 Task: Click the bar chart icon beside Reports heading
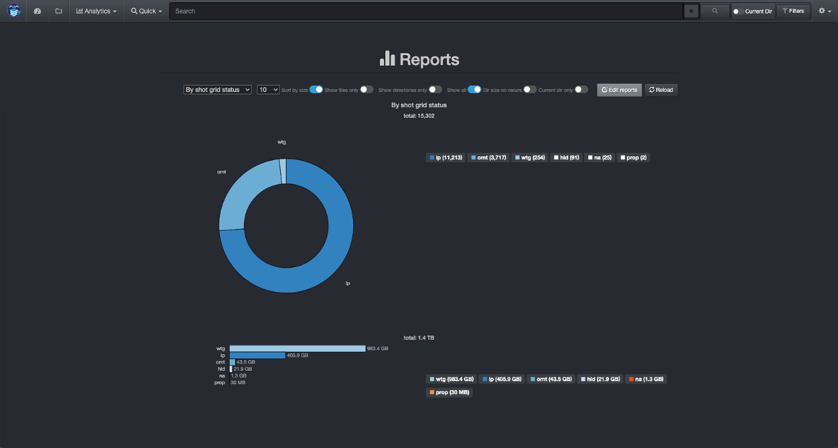pos(388,59)
